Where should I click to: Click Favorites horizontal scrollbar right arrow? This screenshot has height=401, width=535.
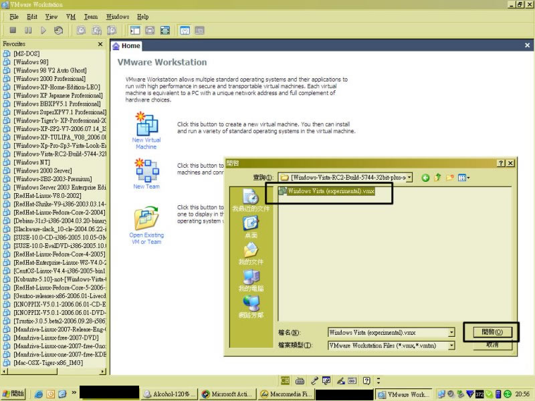103,371
